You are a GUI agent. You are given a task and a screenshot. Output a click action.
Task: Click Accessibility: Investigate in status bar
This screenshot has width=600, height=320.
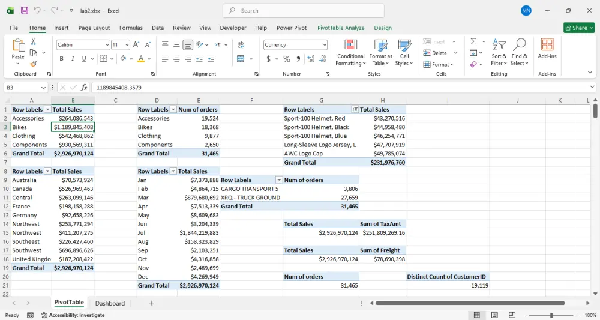(73, 315)
